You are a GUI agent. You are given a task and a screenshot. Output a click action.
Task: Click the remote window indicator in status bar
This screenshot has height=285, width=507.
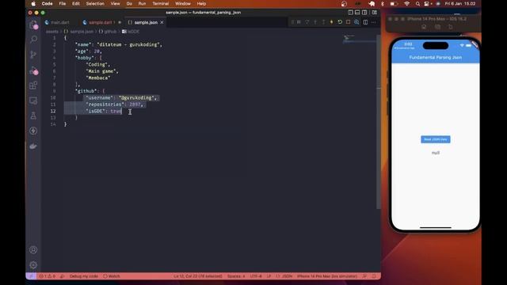pyautogui.click(x=31, y=276)
